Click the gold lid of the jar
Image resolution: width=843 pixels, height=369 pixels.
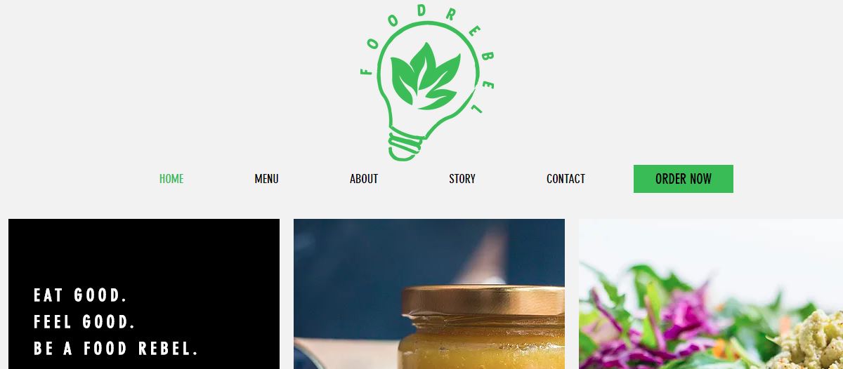click(x=483, y=302)
